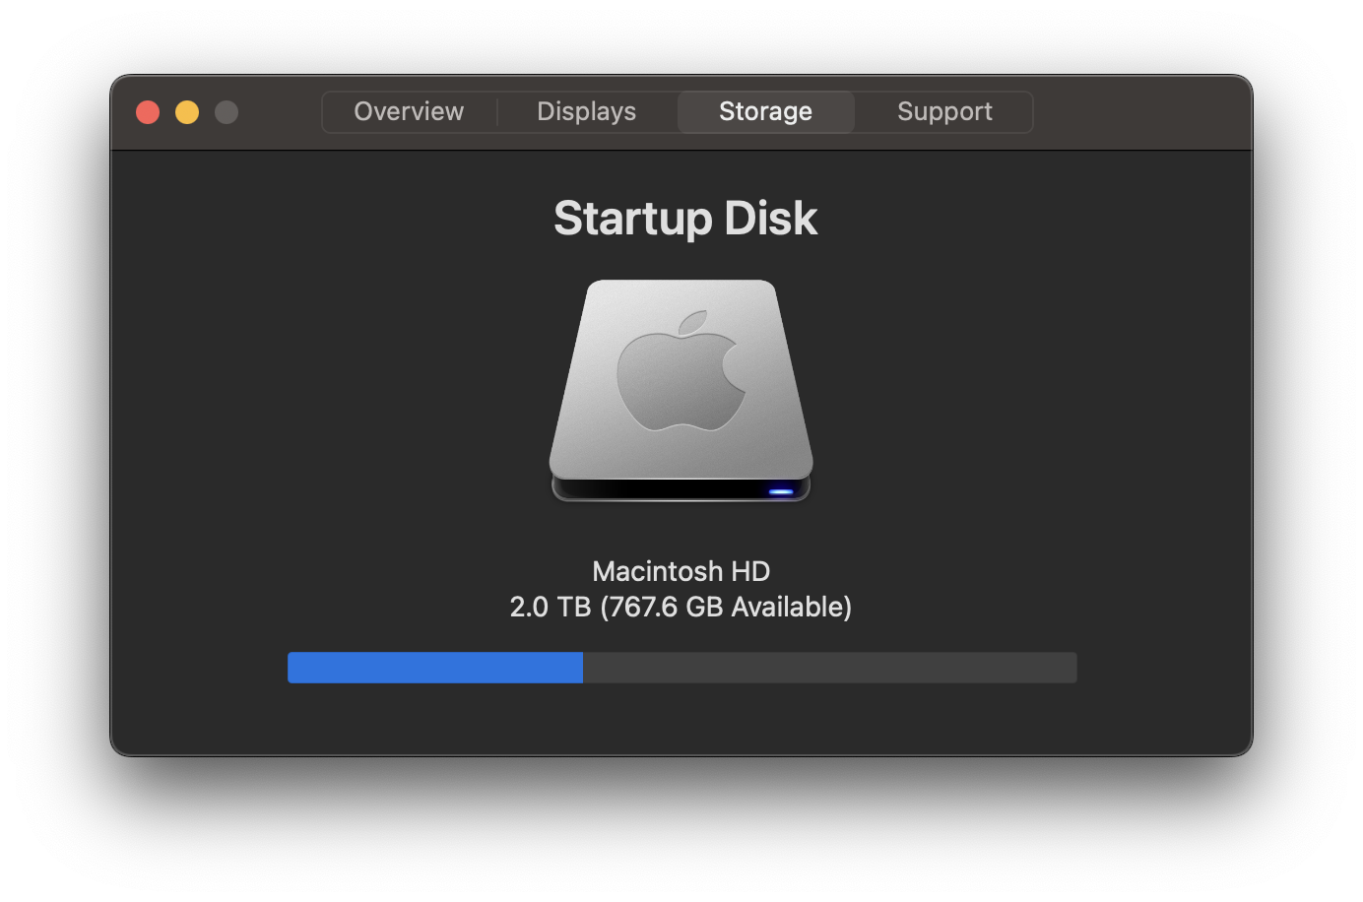Select the Storage tab
Viewport: 1363px width, 902px height.
click(x=765, y=112)
